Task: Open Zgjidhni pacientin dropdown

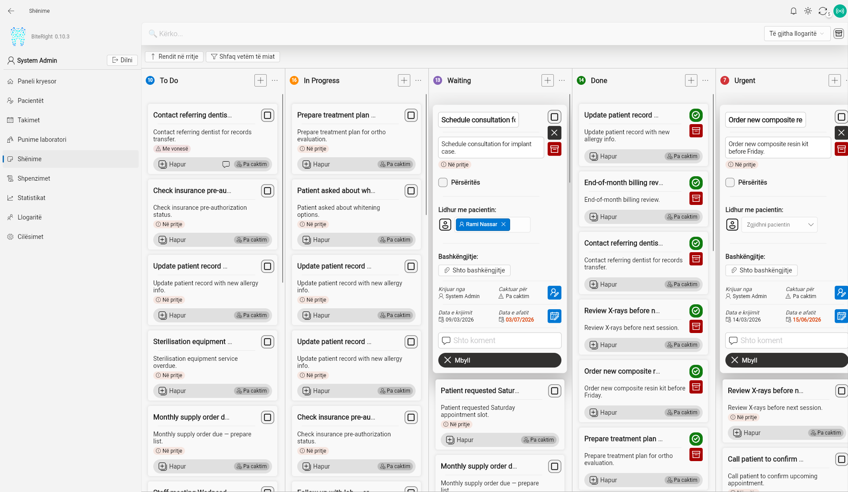Action: click(780, 224)
